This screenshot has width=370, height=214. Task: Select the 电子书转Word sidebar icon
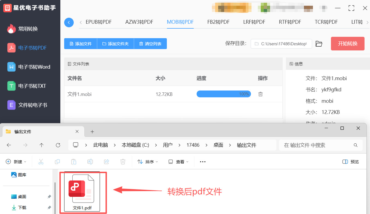click(x=11, y=67)
